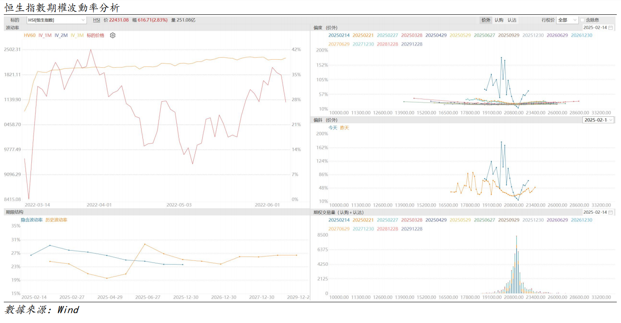Open the volatility chart settings gear

(x=113, y=36)
